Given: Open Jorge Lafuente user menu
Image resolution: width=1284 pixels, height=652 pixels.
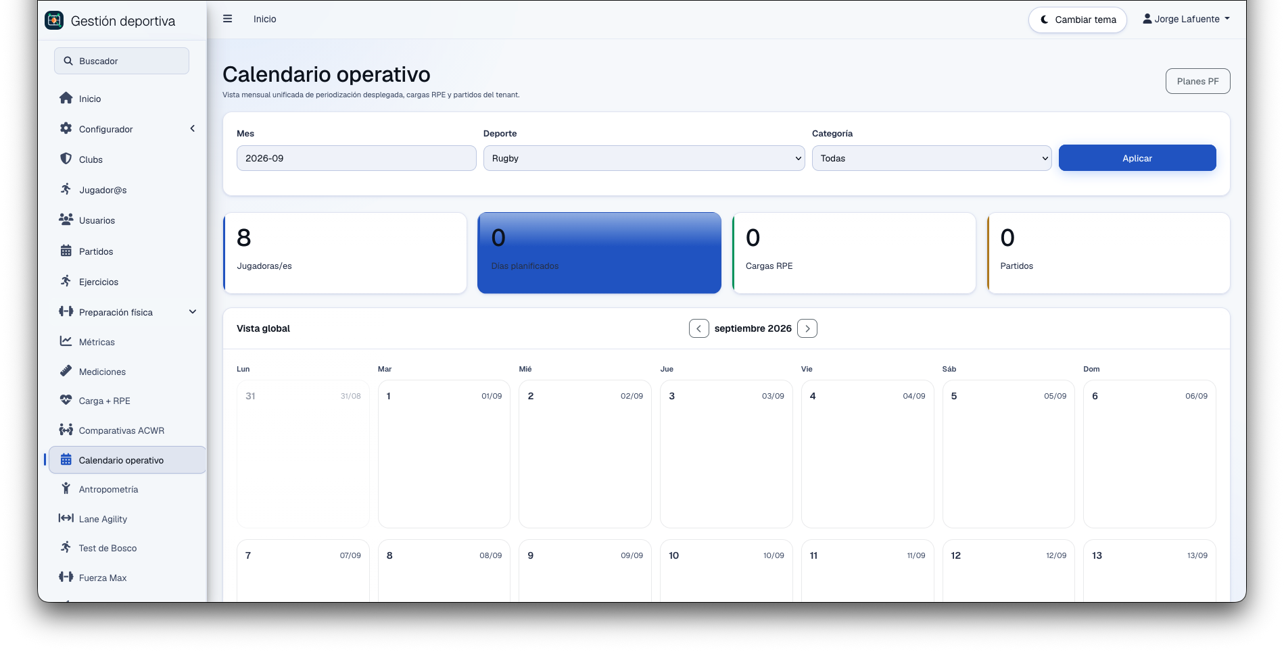Looking at the screenshot, I should (1186, 19).
